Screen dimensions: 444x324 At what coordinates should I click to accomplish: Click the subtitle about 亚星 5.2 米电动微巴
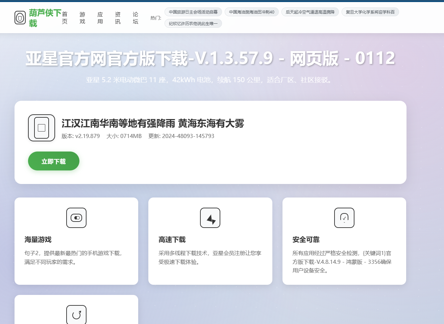pos(210,80)
